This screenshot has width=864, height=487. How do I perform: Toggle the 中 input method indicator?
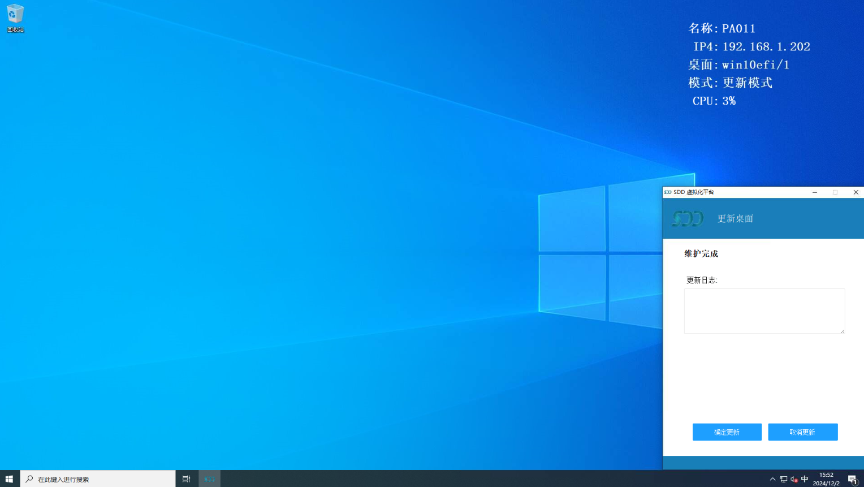(x=805, y=479)
